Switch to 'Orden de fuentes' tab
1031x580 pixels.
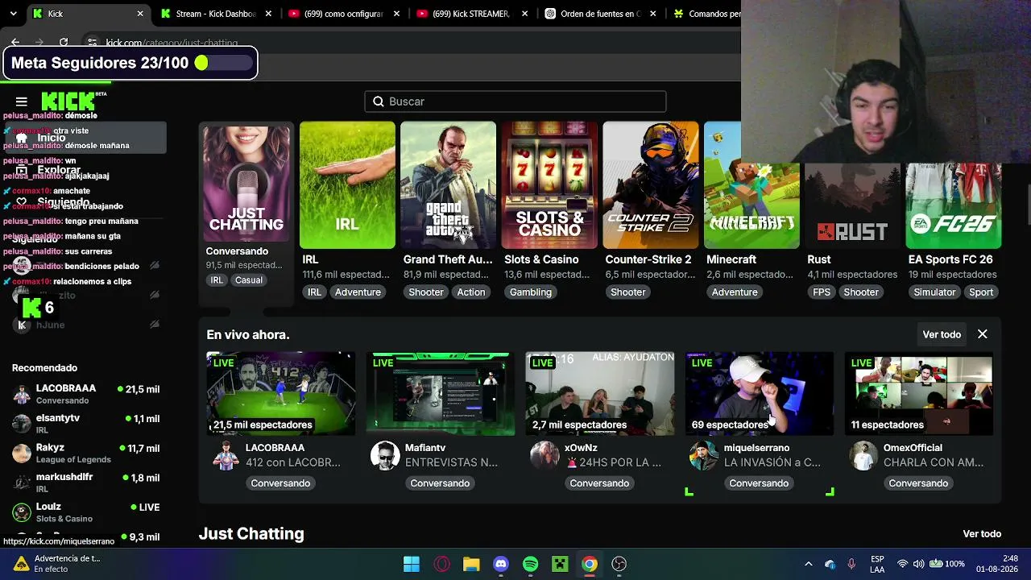pyautogui.click(x=601, y=14)
